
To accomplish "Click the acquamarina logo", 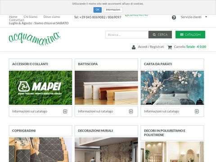I will (x=35, y=38).
